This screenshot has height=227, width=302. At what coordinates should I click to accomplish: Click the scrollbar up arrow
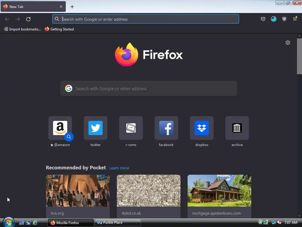click(299, 36)
